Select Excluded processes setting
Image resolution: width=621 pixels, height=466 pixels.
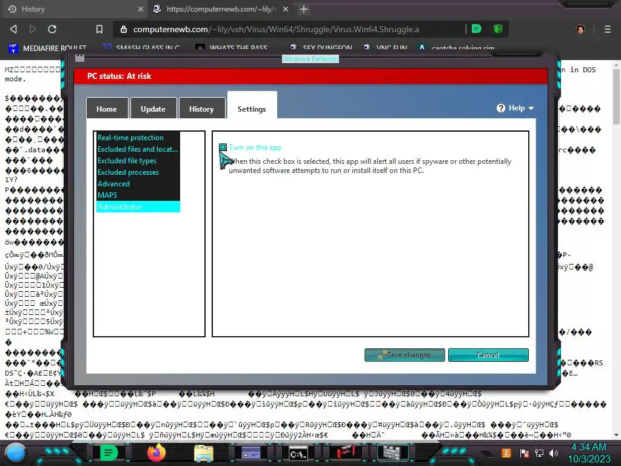[x=138, y=172]
